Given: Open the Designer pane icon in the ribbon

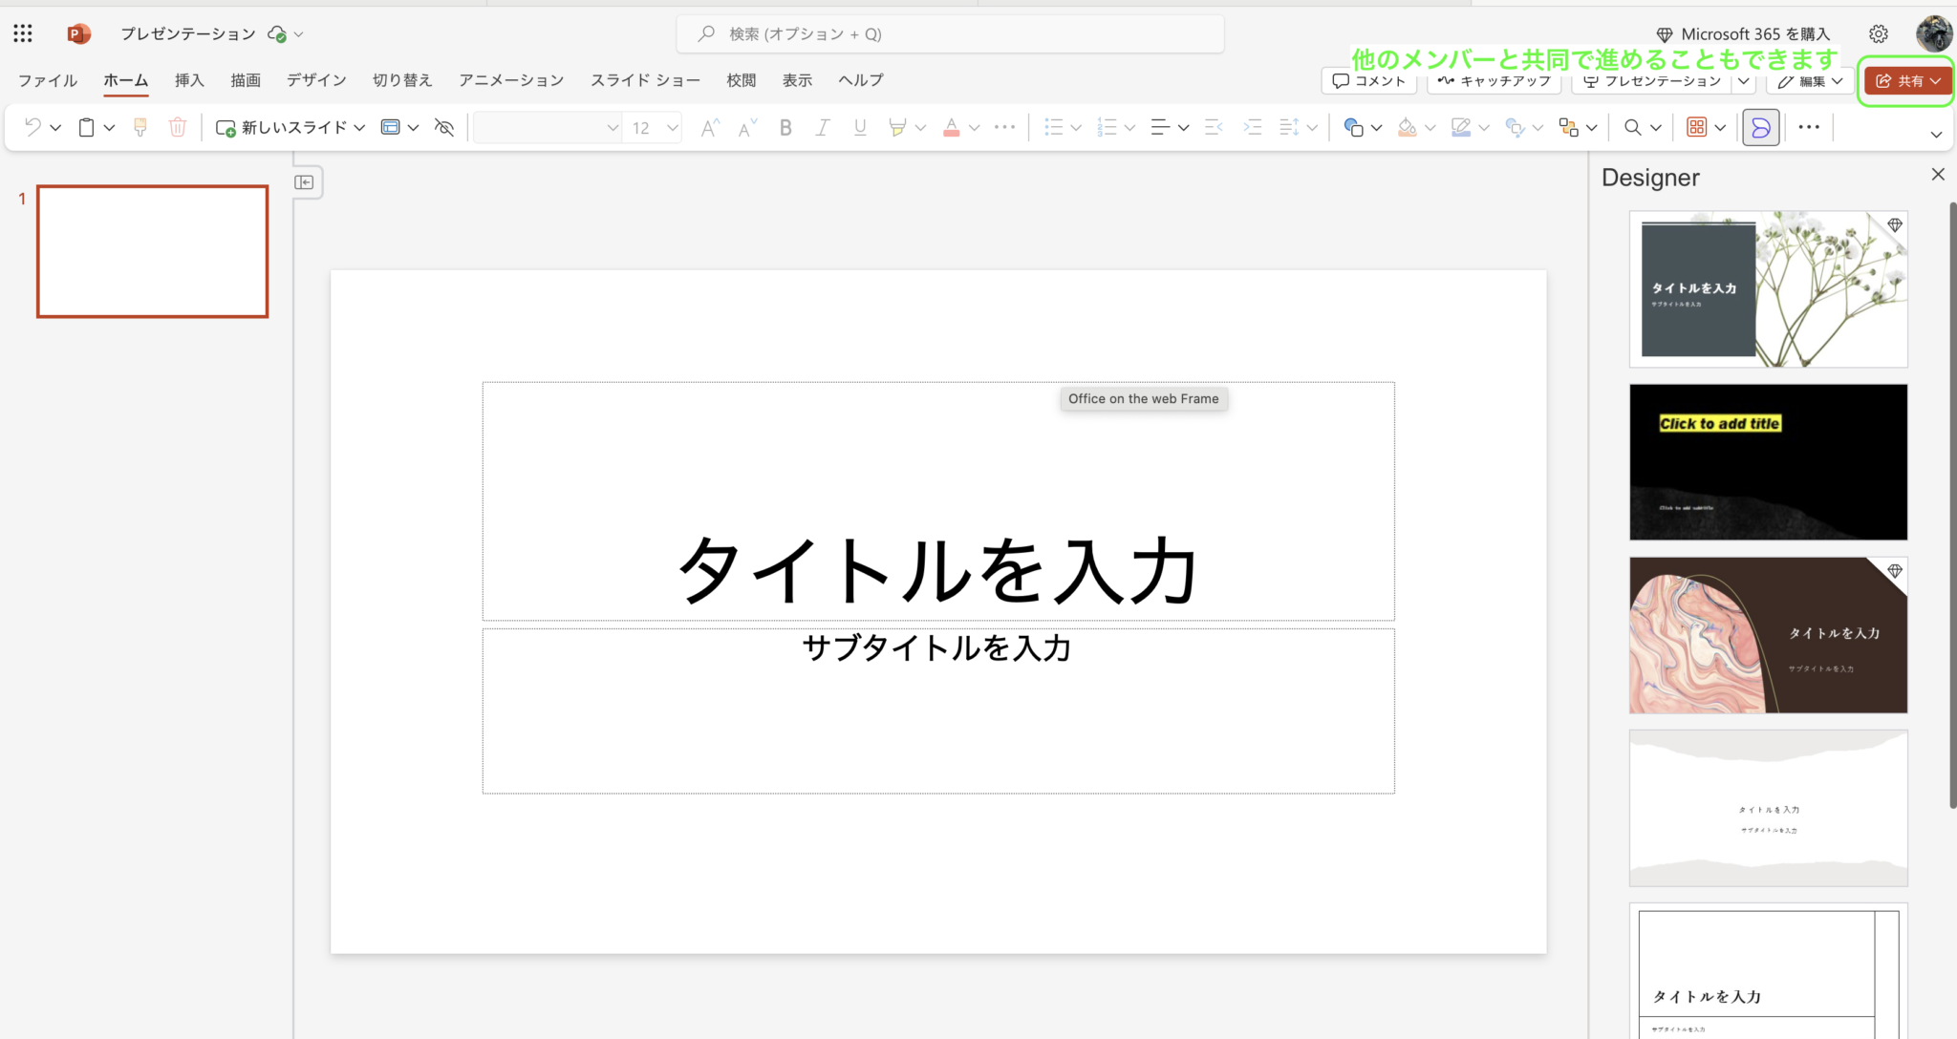Looking at the screenshot, I should [x=1761, y=127].
